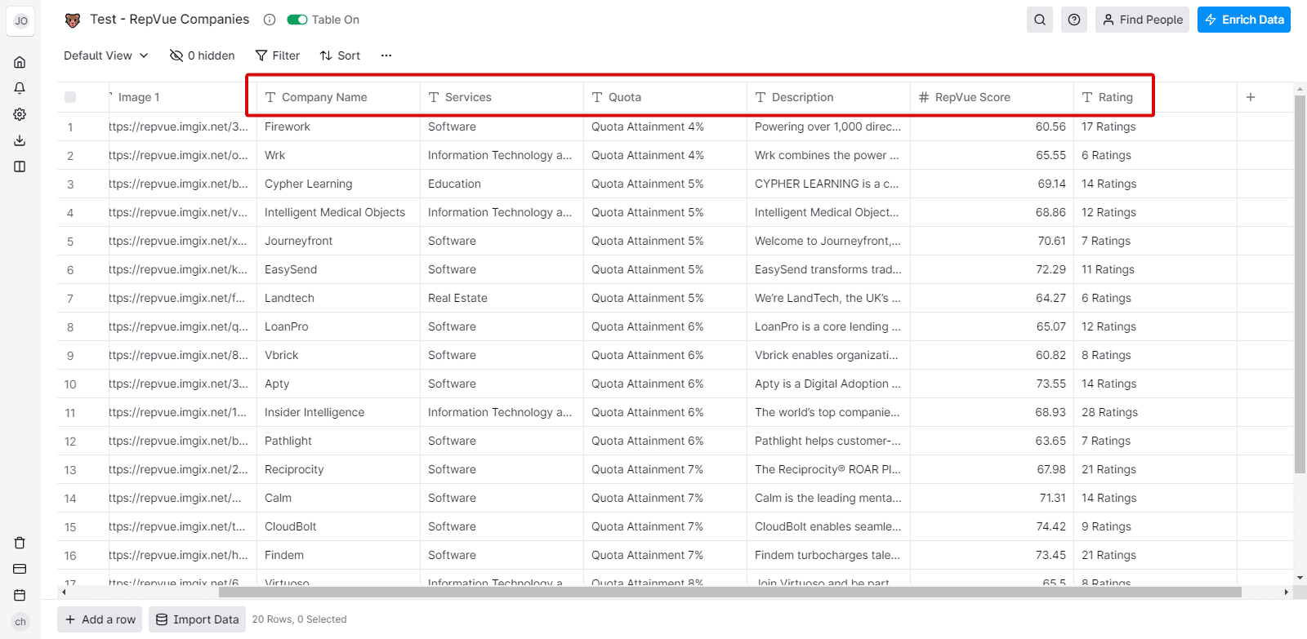This screenshot has width=1307, height=639.
Task: Click the horizontal scrollbar below the table
Action: [x=653, y=592]
